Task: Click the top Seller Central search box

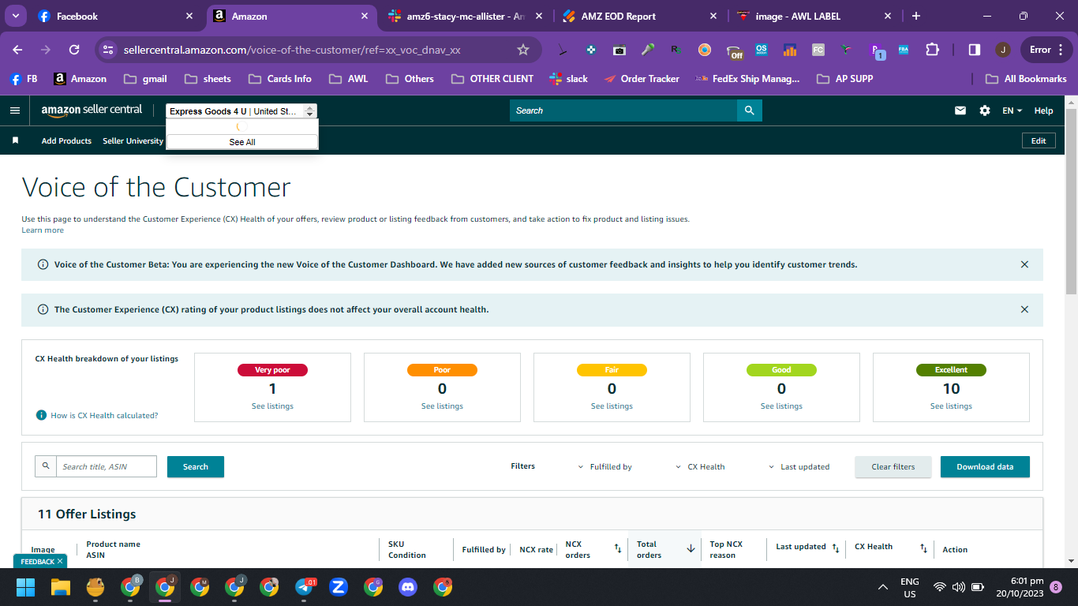Action: click(623, 110)
